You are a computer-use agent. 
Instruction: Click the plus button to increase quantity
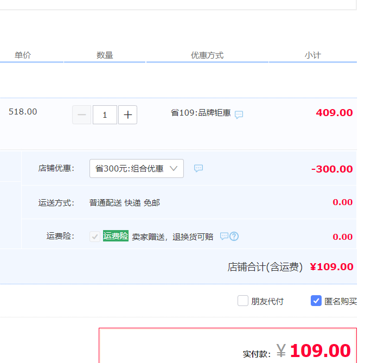click(127, 115)
